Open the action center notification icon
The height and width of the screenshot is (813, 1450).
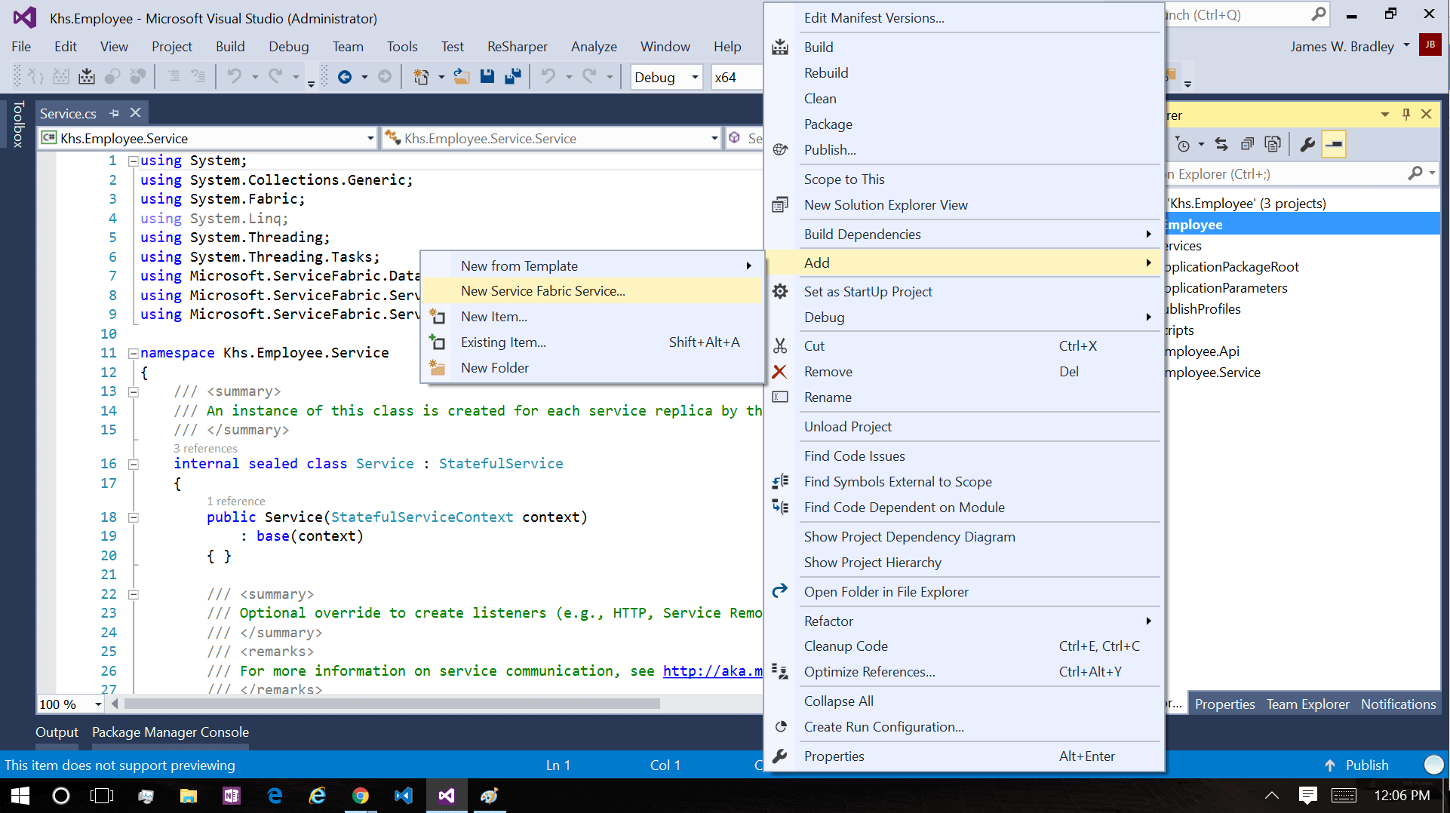click(x=1308, y=796)
